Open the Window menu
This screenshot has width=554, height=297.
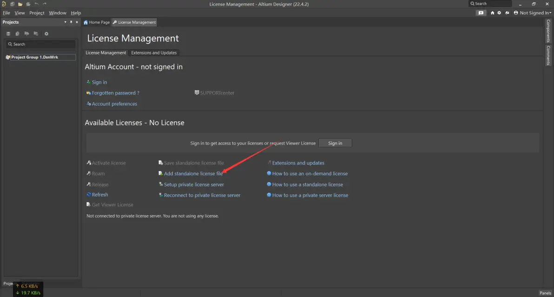pyautogui.click(x=58, y=13)
